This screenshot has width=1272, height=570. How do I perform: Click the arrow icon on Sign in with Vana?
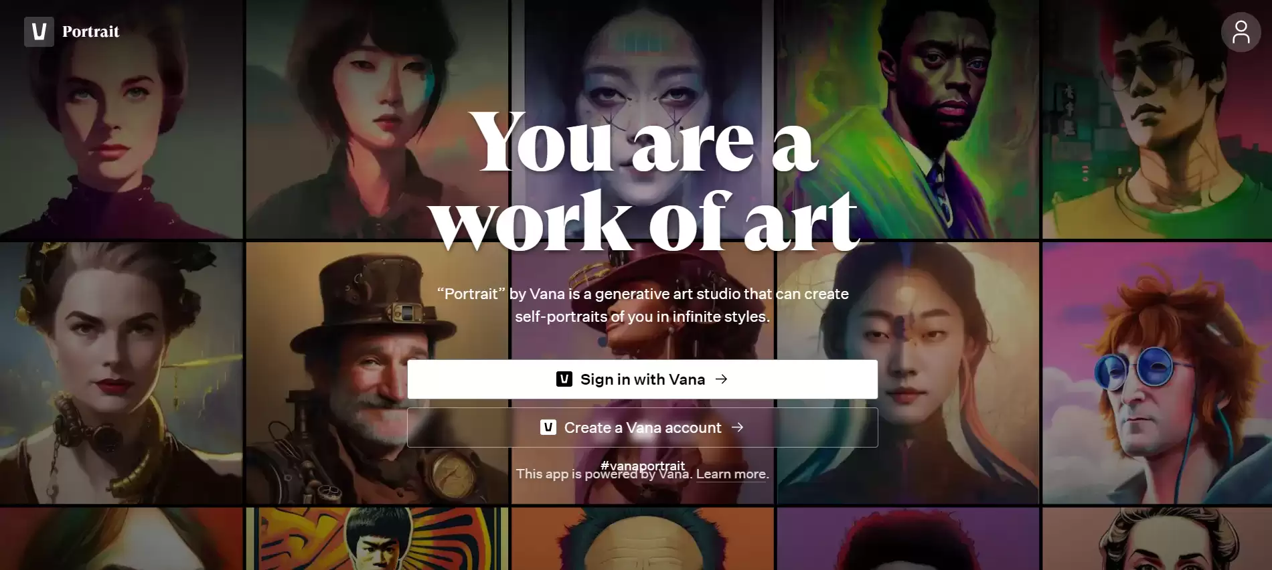(721, 379)
